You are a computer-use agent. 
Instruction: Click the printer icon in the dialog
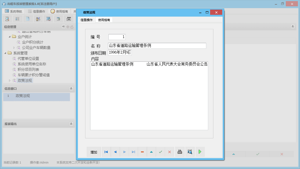(x=180, y=152)
